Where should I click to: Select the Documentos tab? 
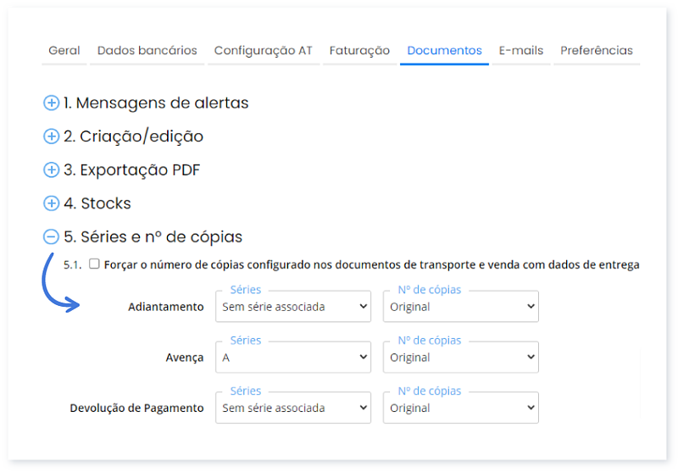coord(444,51)
